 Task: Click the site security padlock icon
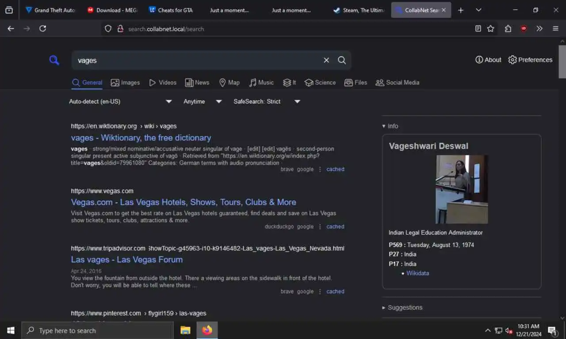[120, 29]
